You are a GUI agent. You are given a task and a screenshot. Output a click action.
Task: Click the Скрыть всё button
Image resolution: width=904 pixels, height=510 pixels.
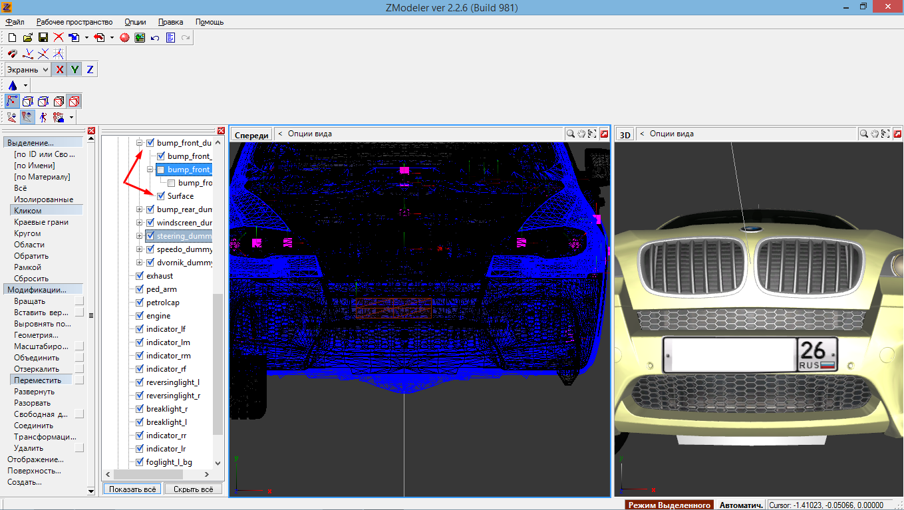(193, 489)
